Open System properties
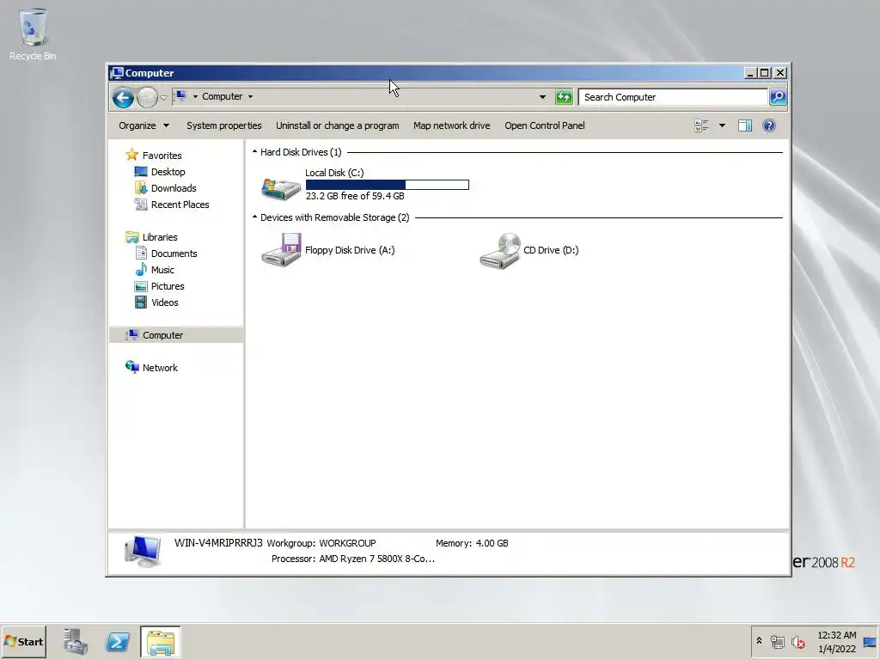 (224, 125)
